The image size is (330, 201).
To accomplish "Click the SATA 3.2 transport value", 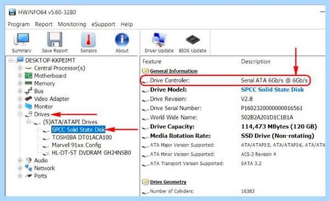I will 251,164.
